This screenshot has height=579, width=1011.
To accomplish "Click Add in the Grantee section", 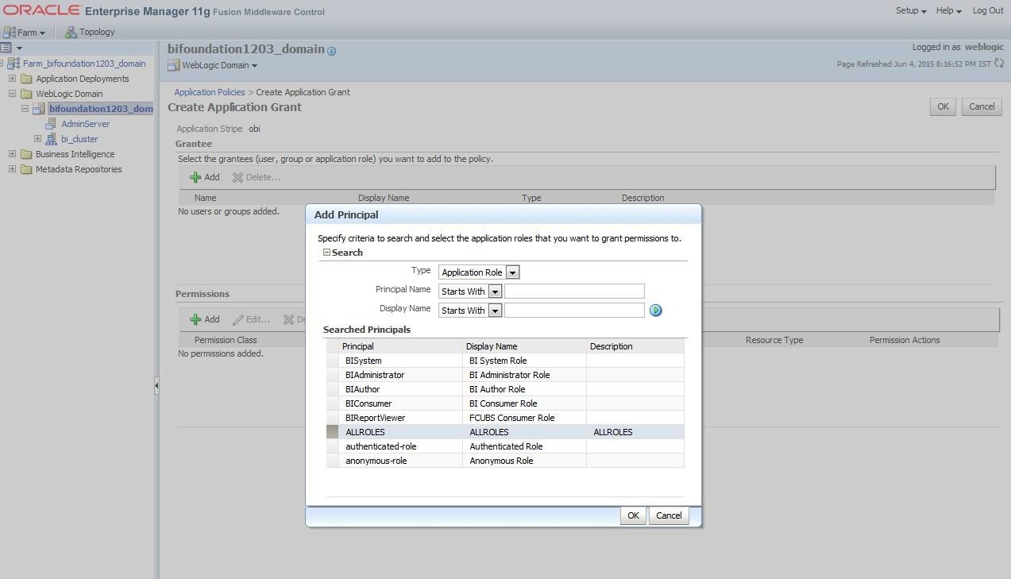I will [x=205, y=177].
